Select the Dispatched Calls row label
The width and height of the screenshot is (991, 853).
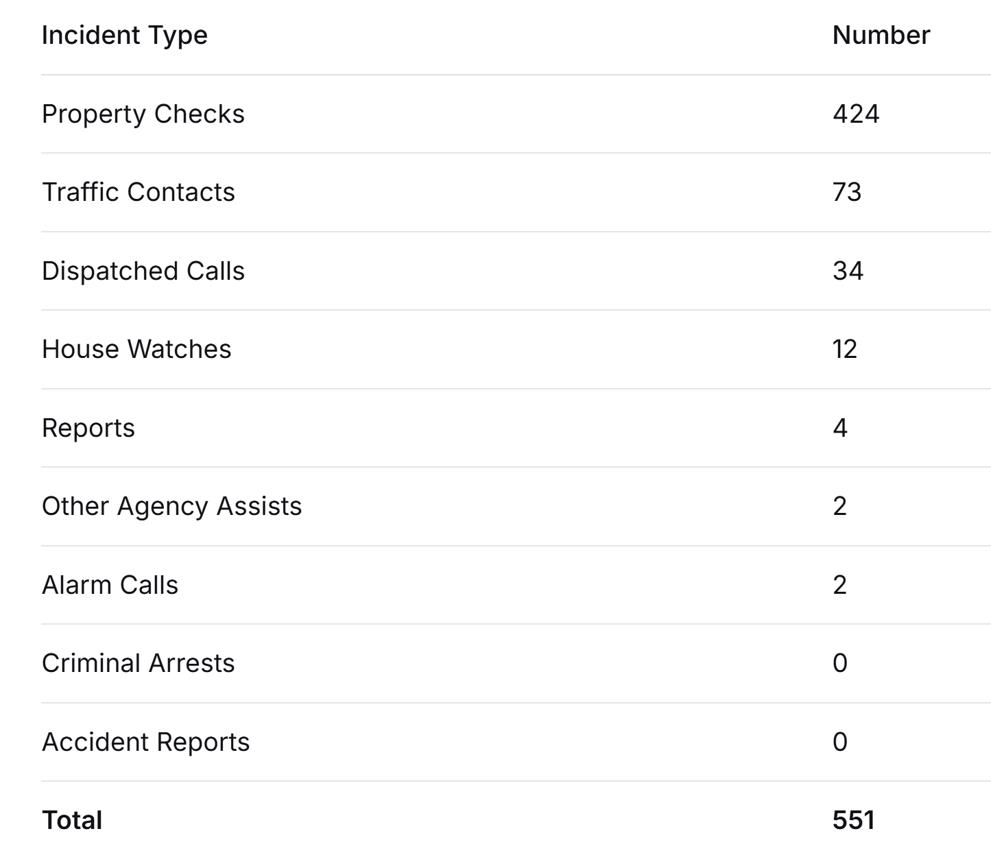[143, 272]
